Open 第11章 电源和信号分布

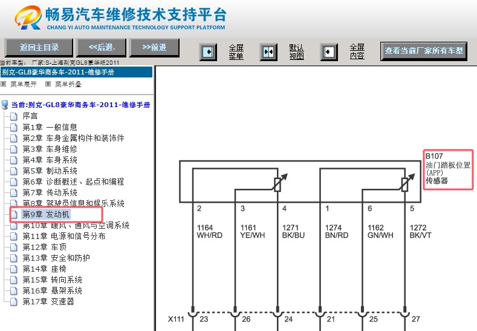click(x=64, y=236)
